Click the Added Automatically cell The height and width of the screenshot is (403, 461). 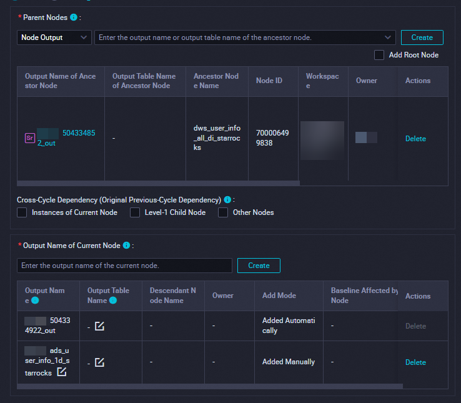point(289,326)
